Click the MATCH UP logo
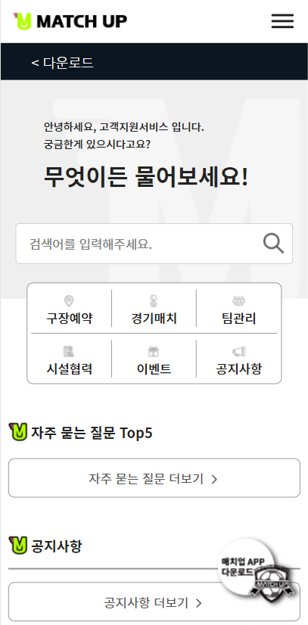The image size is (308, 625). 70,21
